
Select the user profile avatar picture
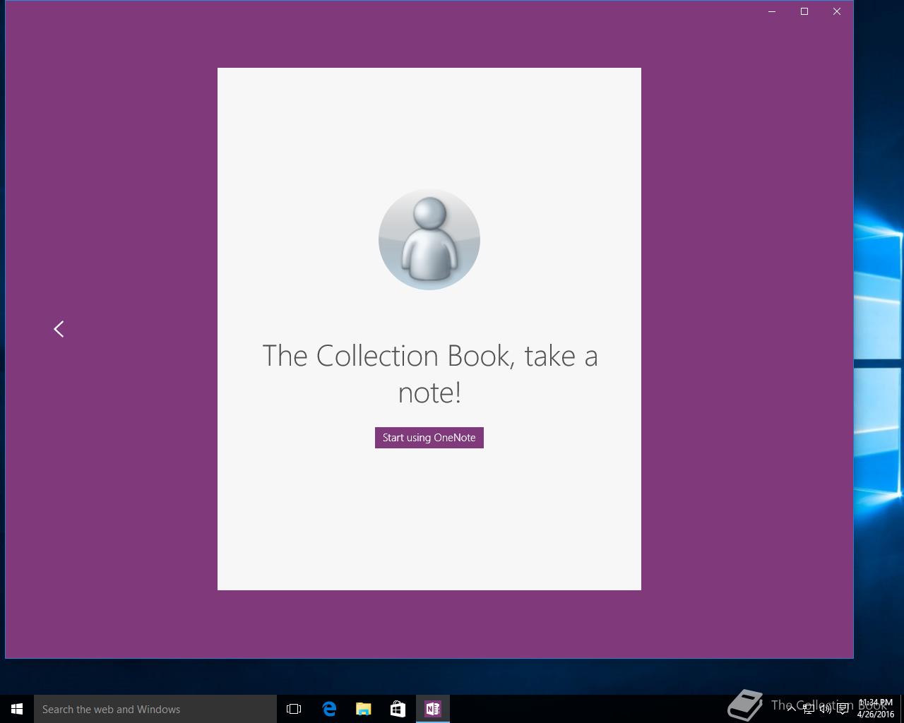pos(429,239)
